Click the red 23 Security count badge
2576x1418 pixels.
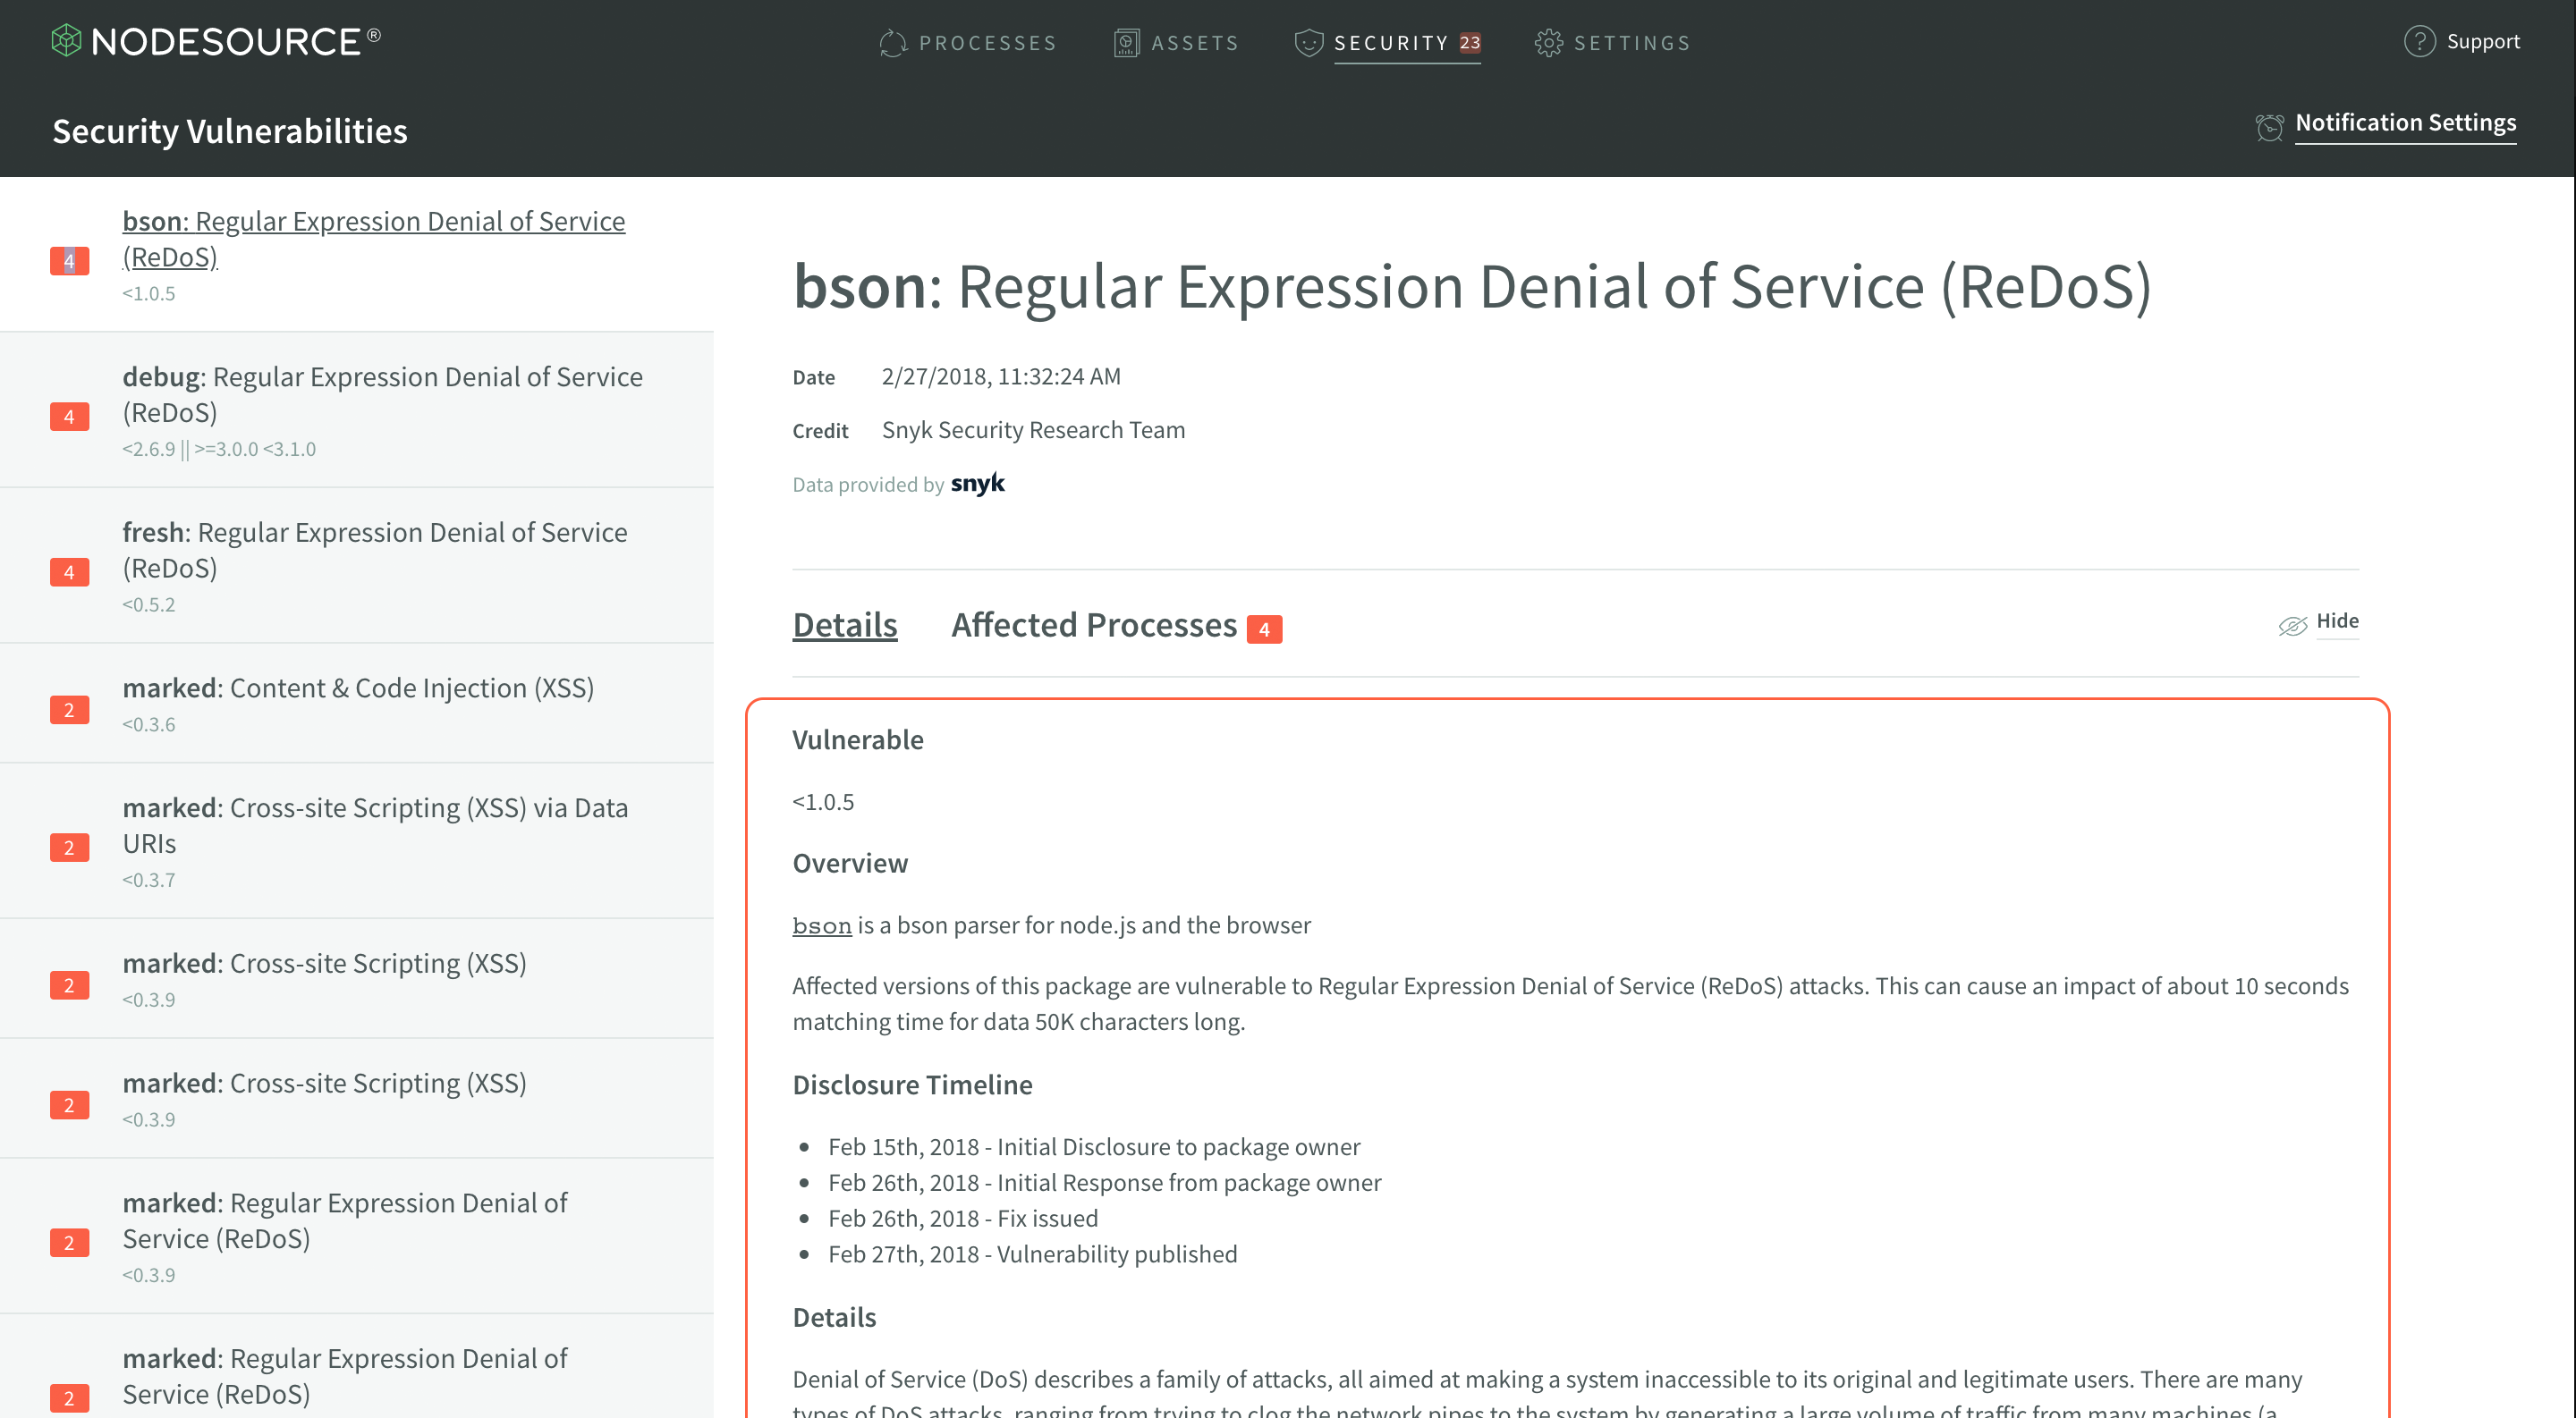[x=1469, y=43]
